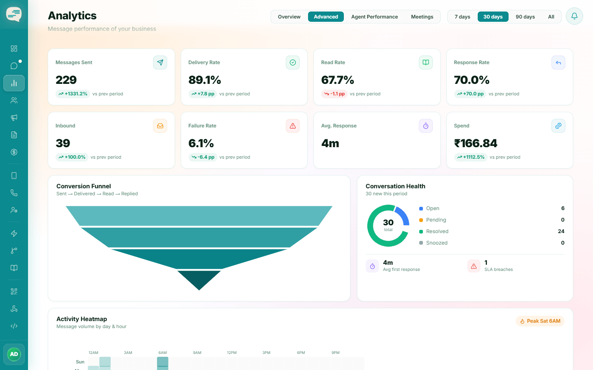This screenshot has width=593, height=370.
Task: Click the phone handset calls icon
Action: point(14,193)
